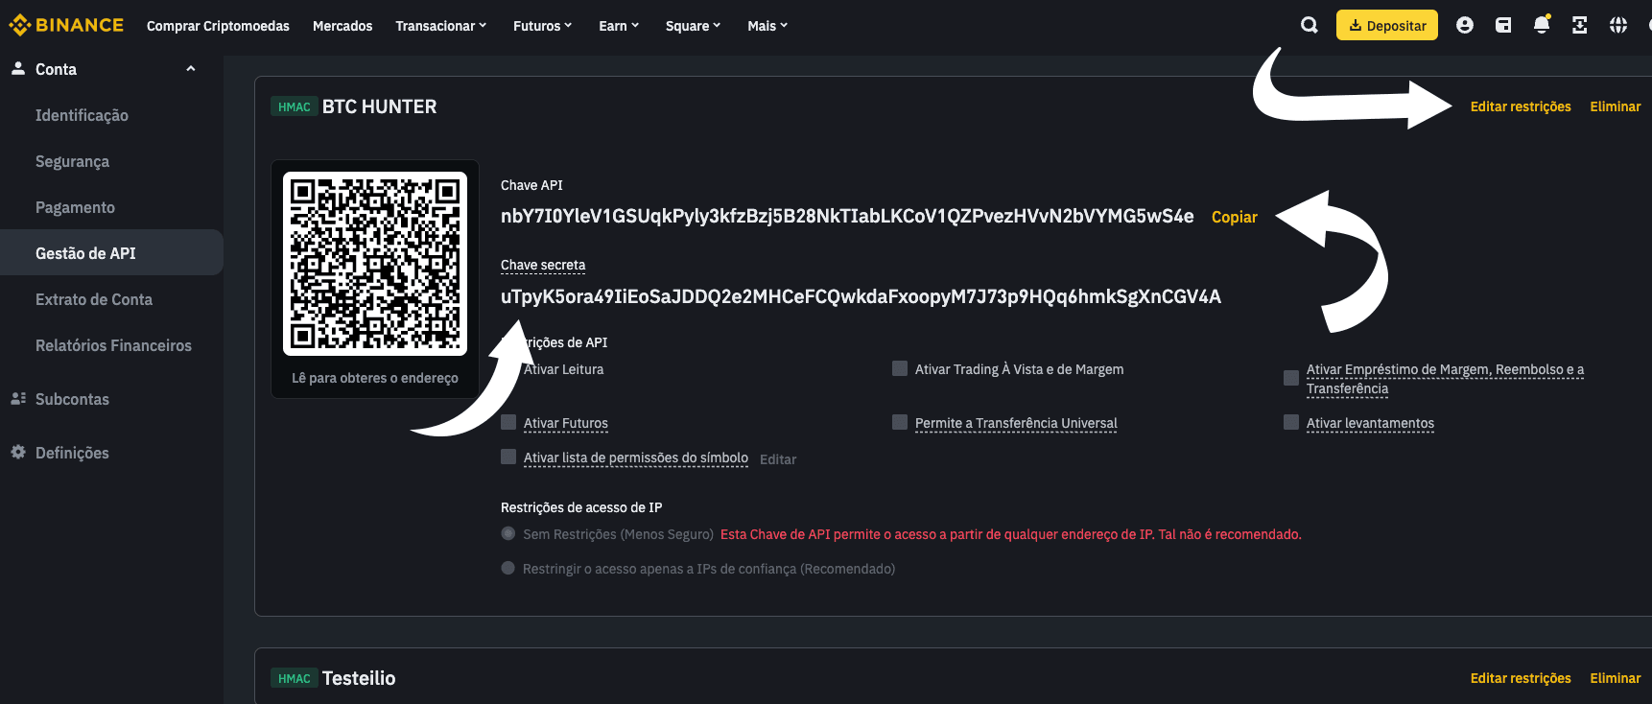Viewport: 1652px width, 704px height.
Task: Click the download app icon
Action: coord(1580,26)
